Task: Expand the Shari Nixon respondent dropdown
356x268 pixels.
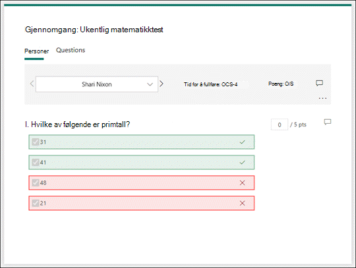Action: (97, 84)
